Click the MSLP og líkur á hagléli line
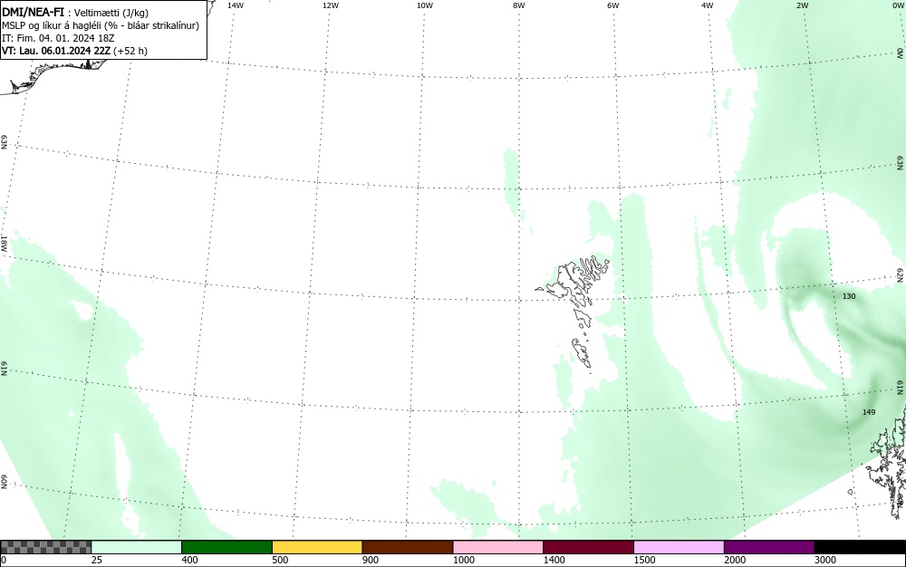Screen dimensions: 906x567 coord(101,26)
